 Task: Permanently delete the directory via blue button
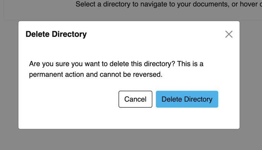(187, 99)
